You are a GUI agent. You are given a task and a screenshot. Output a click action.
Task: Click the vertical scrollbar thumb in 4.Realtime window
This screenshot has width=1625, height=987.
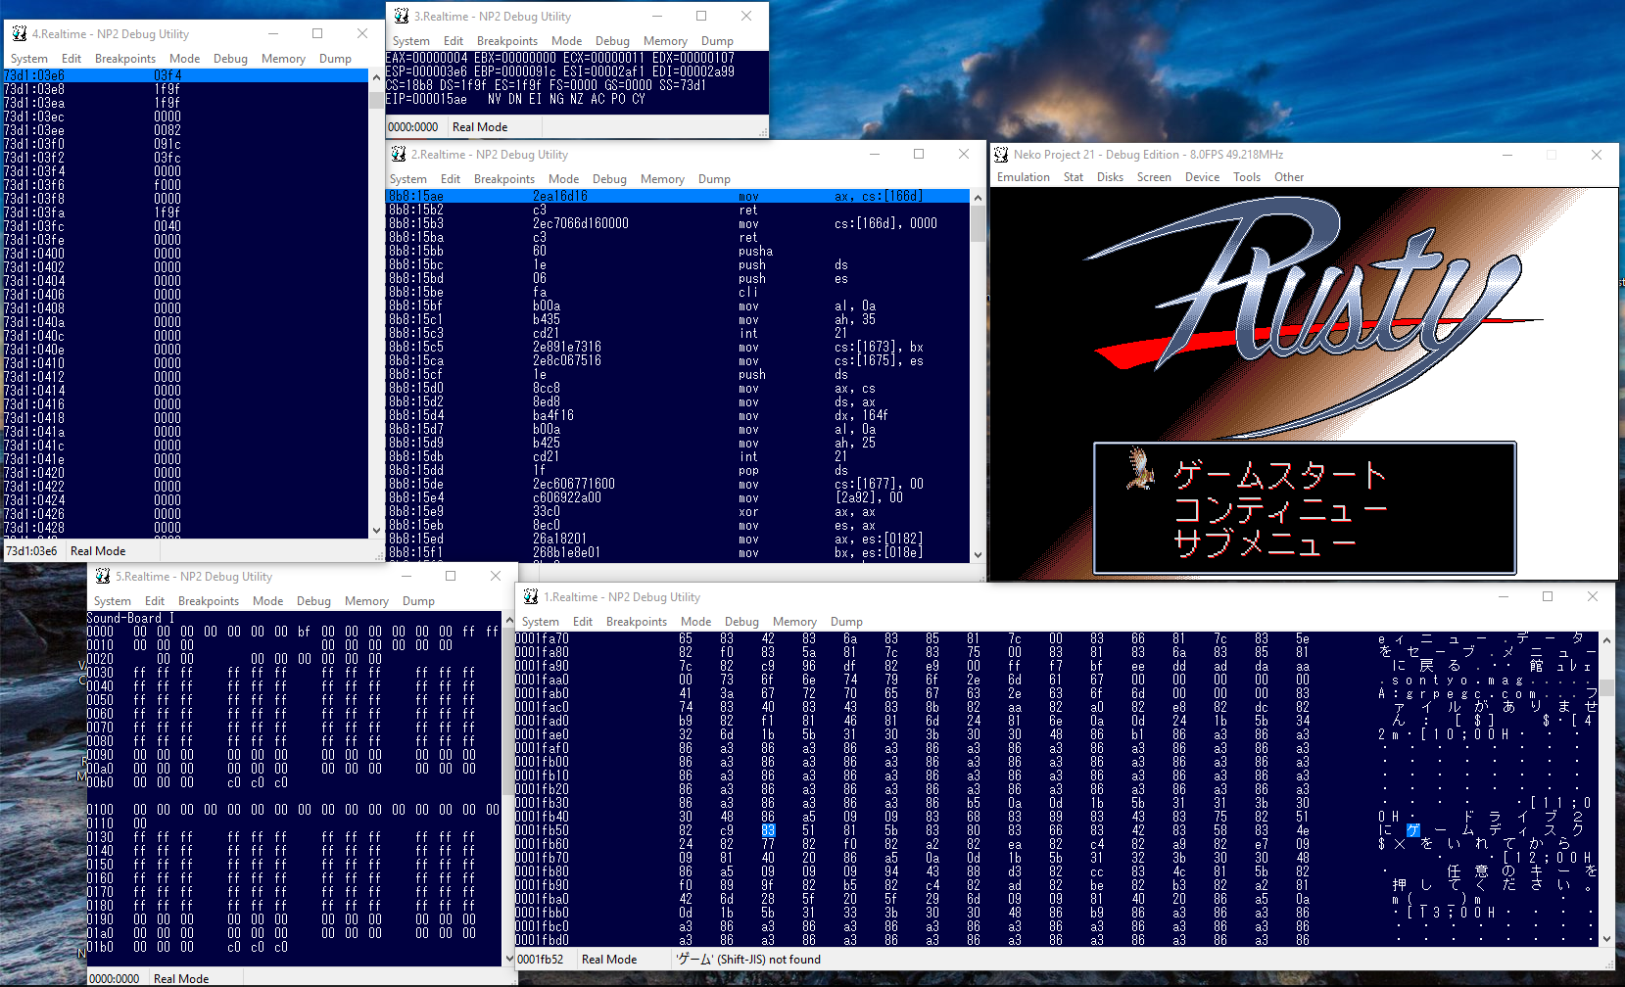coord(376,100)
